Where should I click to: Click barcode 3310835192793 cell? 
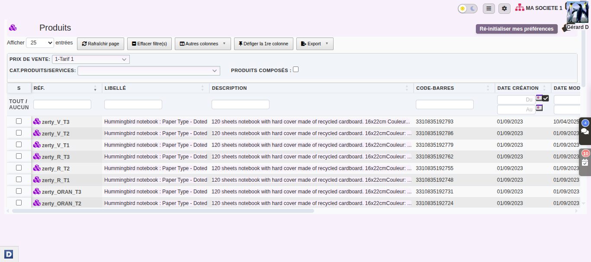point(434,122)
